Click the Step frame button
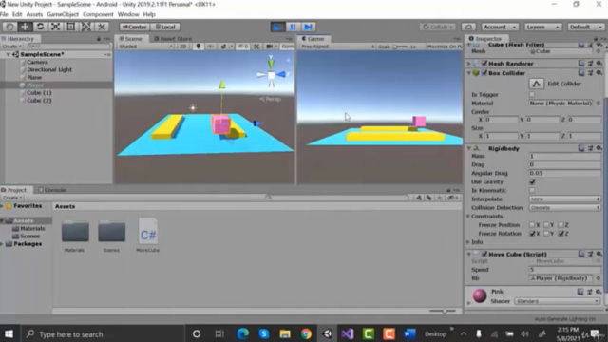Screen dimensions: 608x342 [x=308, y=28]
